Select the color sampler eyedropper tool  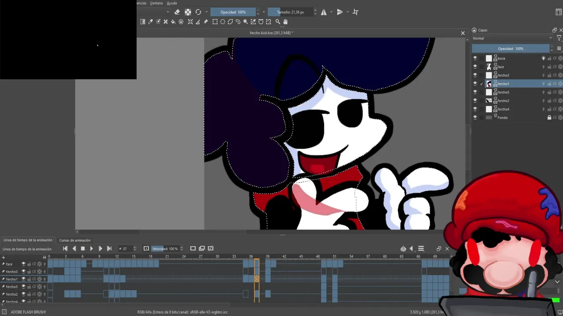tap(150, 22)
